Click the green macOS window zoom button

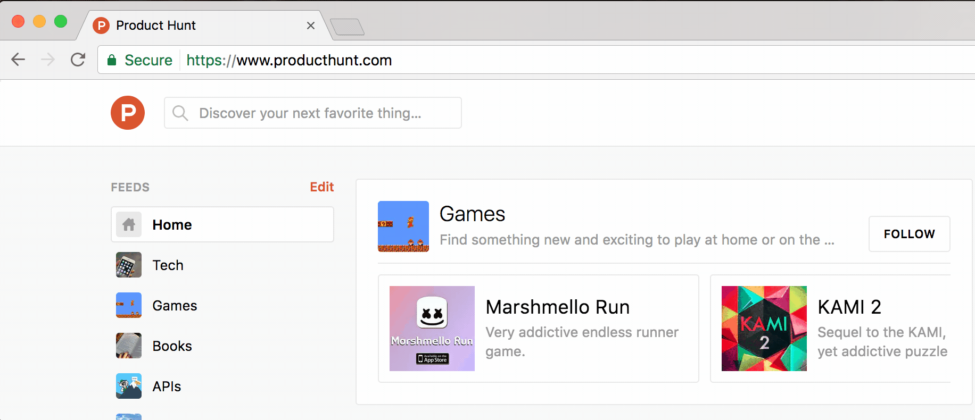[x=61, y=21]
